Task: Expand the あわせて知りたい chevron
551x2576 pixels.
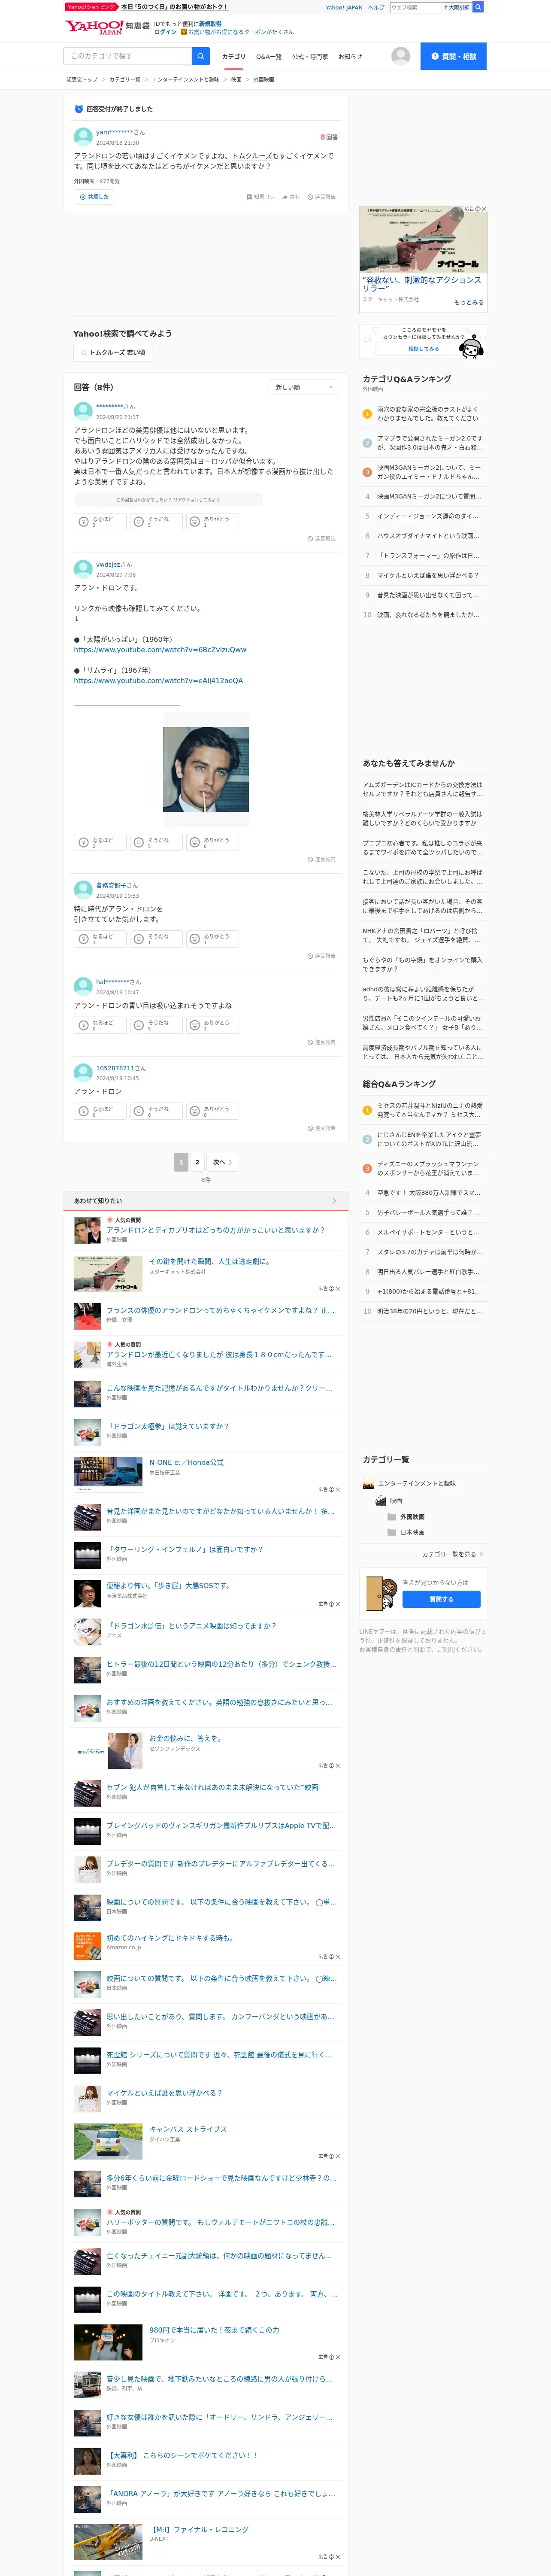Action: [x=334, y=1201]
